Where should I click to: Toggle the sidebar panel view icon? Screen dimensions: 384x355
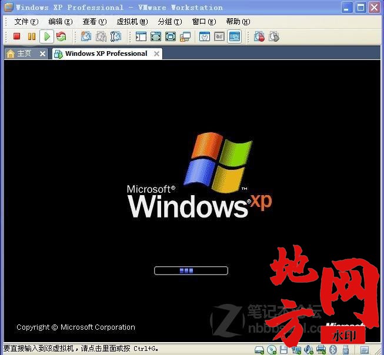[x=141, y=36]
